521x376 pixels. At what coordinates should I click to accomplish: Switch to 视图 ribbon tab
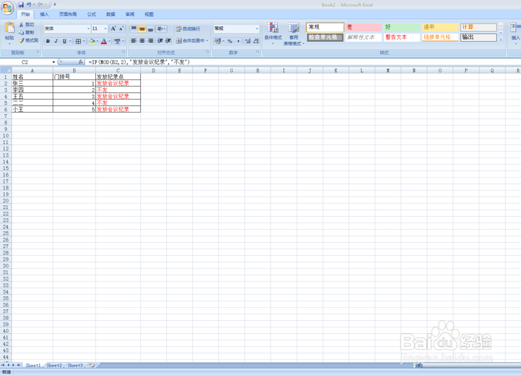tap(149, 14)
